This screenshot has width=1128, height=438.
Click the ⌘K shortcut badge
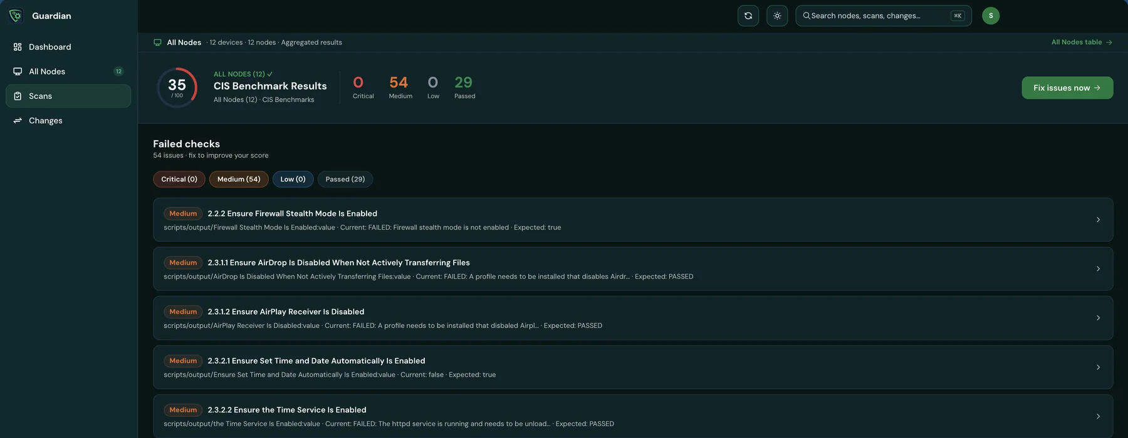(x=958, y=16)
